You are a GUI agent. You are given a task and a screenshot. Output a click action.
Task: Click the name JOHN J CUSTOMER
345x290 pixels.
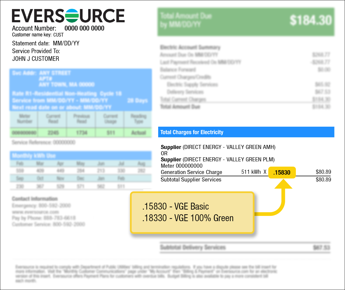point(36,59)
